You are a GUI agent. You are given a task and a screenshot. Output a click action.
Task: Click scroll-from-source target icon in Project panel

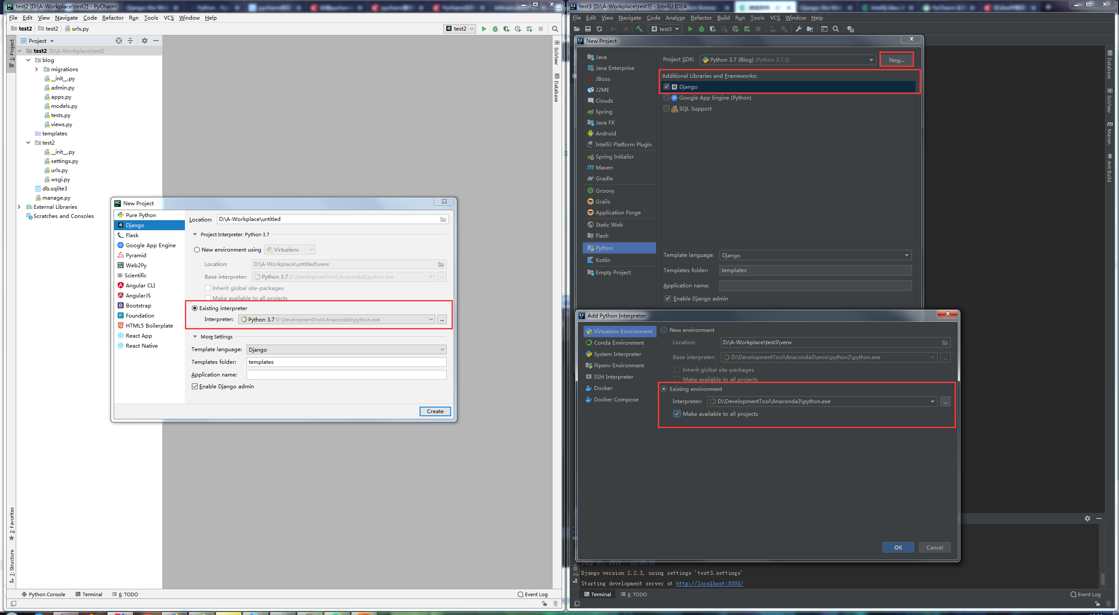pyautogui.click(x=119, y=41)
